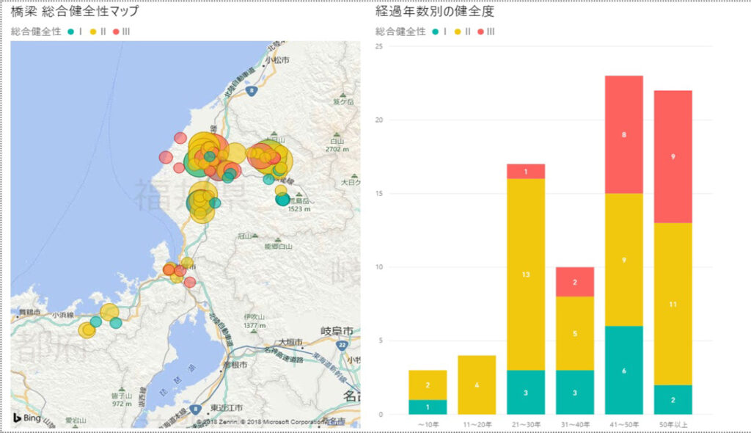Select the teal segment labeled 6 in 41~50年 bar

pyautogui.click(x=623, y=370)
